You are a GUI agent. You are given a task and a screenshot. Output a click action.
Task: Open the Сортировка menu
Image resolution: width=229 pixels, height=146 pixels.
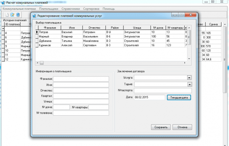[x=91, y=9]
